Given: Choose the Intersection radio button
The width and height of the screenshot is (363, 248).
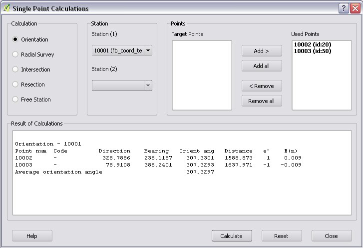Looking at the screenshot, I should (15, 69).
